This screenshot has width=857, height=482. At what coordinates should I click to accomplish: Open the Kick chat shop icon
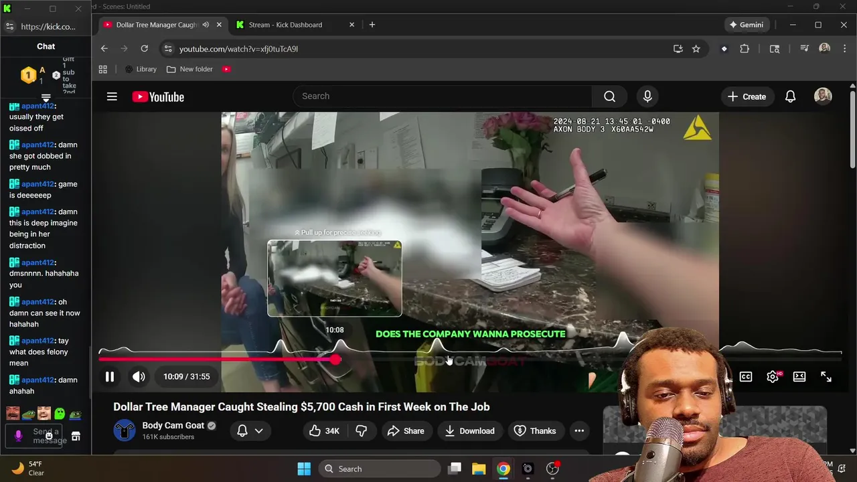(x=76, y=436)
